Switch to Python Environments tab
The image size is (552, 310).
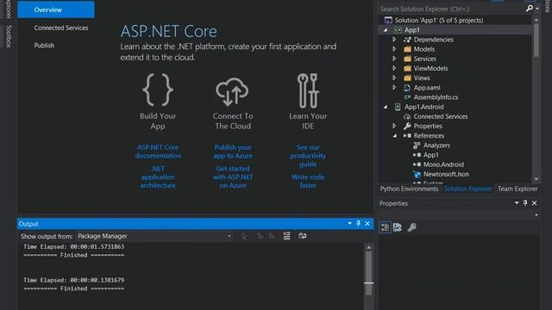409,189
